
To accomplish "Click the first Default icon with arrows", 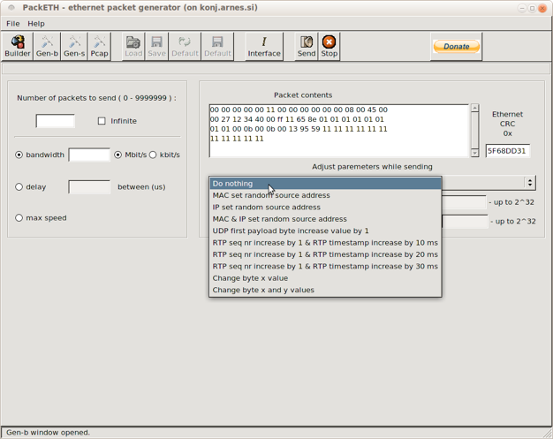I will click(x=185, y=47).
